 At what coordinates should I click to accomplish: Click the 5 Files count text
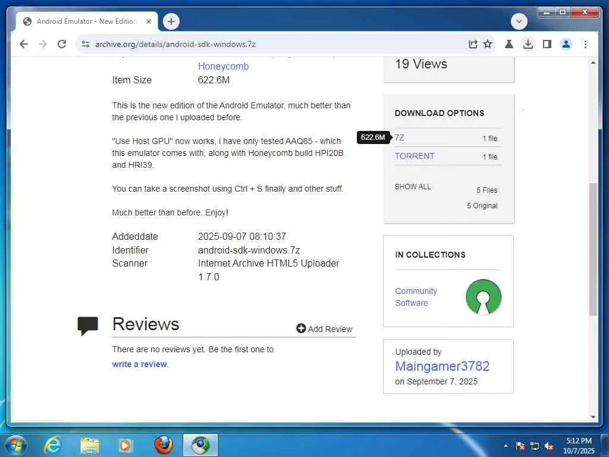[x=487, y=190]
